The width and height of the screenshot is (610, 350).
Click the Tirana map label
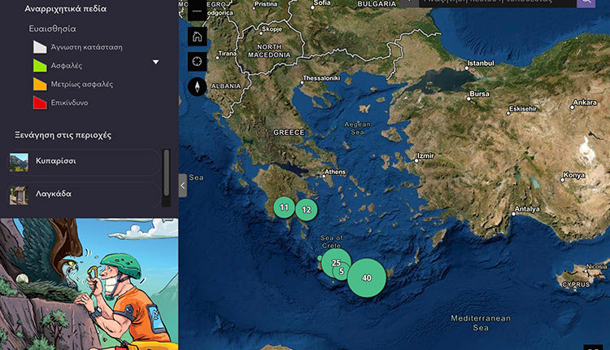point(227,54)
